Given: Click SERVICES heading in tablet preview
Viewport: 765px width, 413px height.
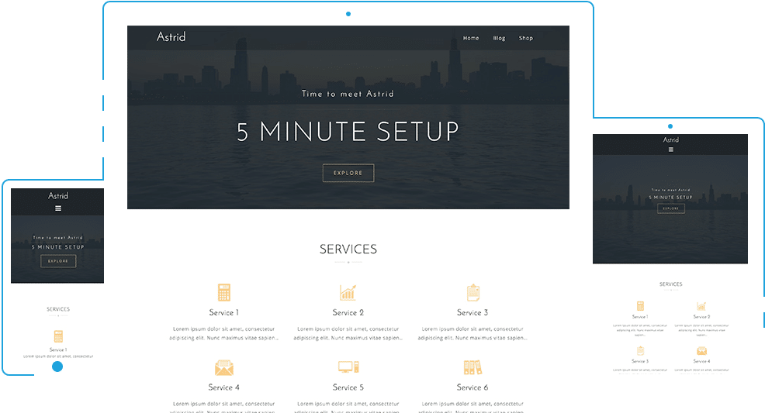Looking at the screenshot, I should pyautogui.click(x=671, y=284).
